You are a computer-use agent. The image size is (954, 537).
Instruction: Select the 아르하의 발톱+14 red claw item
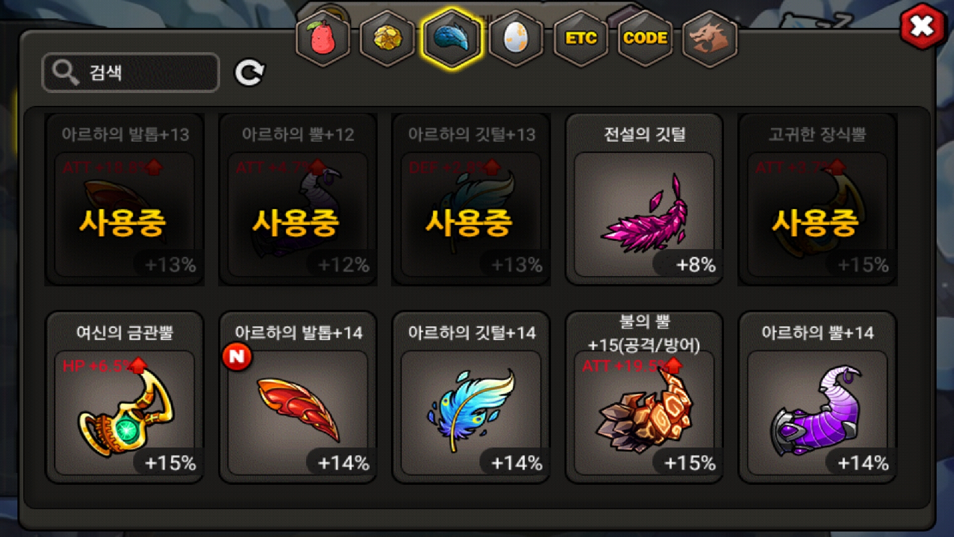tap(298, 397)
